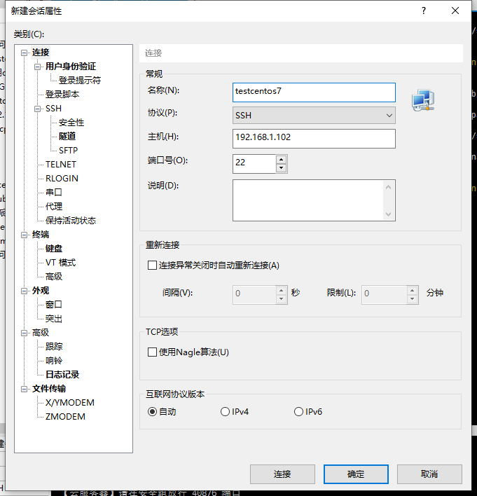Click the 名称 input field with testcentos7
This screenshot has height=496, width=477.
314,92
